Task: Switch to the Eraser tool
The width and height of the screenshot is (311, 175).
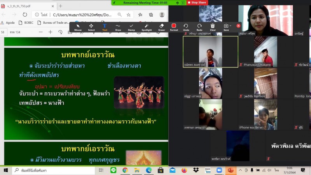Action: [161, 27]
